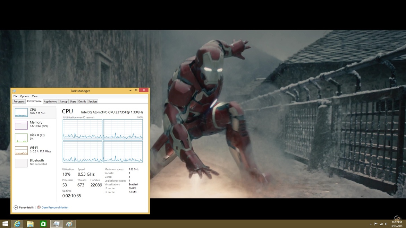This screenshot has width=406, height=228.
Task: Click the 0.53 GHz speed value
Action: click(x=86, y=174)
